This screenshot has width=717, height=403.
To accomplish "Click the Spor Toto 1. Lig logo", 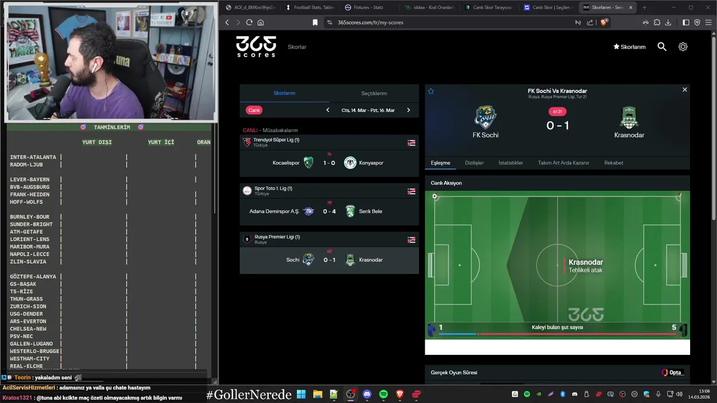I will (x=247, y=191).
